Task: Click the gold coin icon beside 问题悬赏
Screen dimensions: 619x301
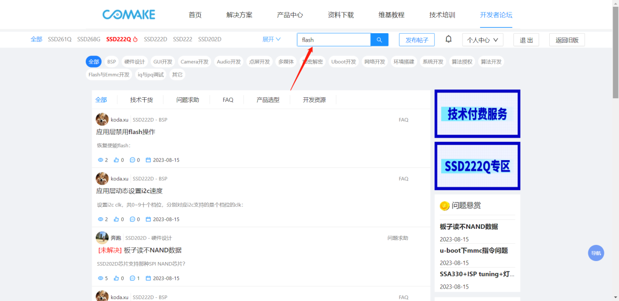Action: 444,205
